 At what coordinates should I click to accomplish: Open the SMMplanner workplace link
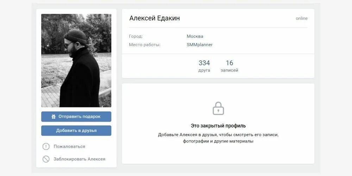200,45
